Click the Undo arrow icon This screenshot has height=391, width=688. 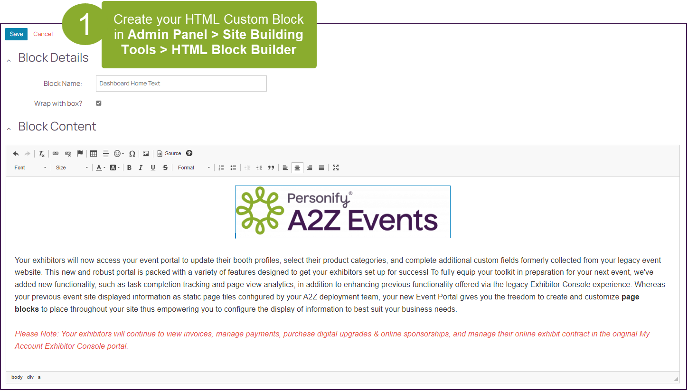pyautogui.click(x=16, y=154)
